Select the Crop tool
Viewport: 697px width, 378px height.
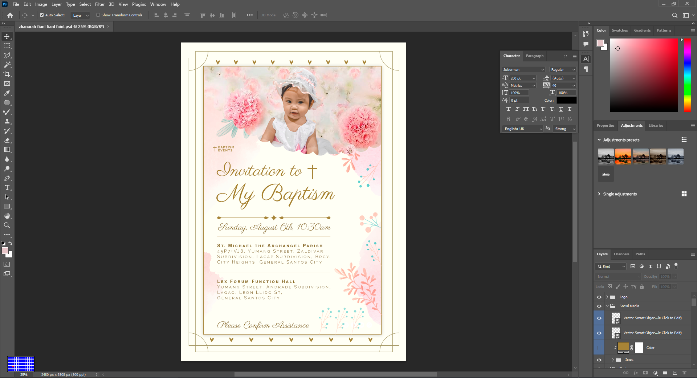pos(7,74)
